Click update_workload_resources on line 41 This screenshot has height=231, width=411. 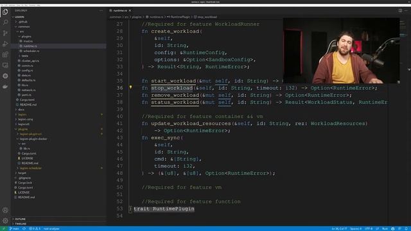click(191, 123)
